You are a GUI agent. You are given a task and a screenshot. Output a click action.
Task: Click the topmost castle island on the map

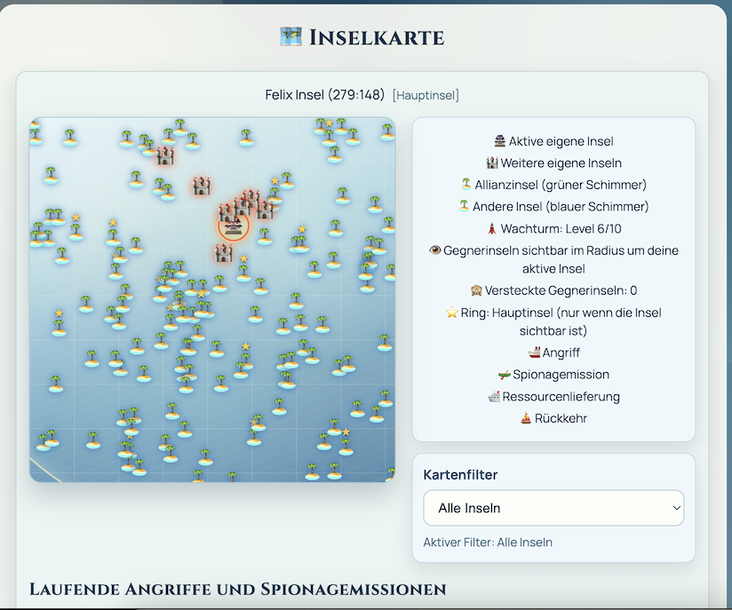pos(165,155)
